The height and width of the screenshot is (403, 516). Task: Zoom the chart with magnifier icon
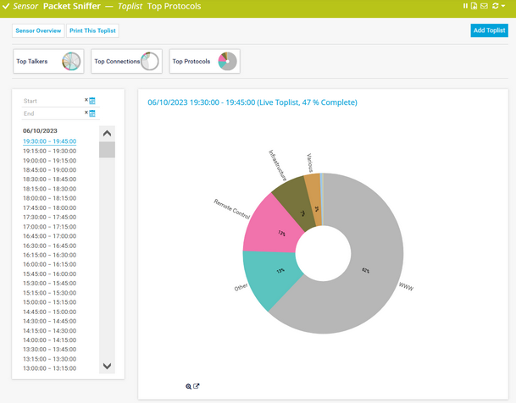188,387
